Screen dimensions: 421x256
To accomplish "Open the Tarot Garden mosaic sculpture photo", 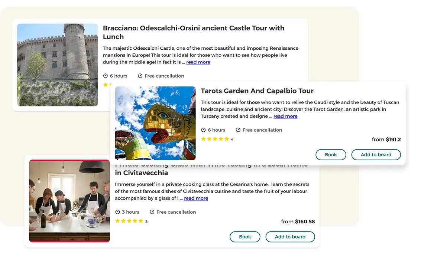I will pyautogui.click(x=155, y=123).
